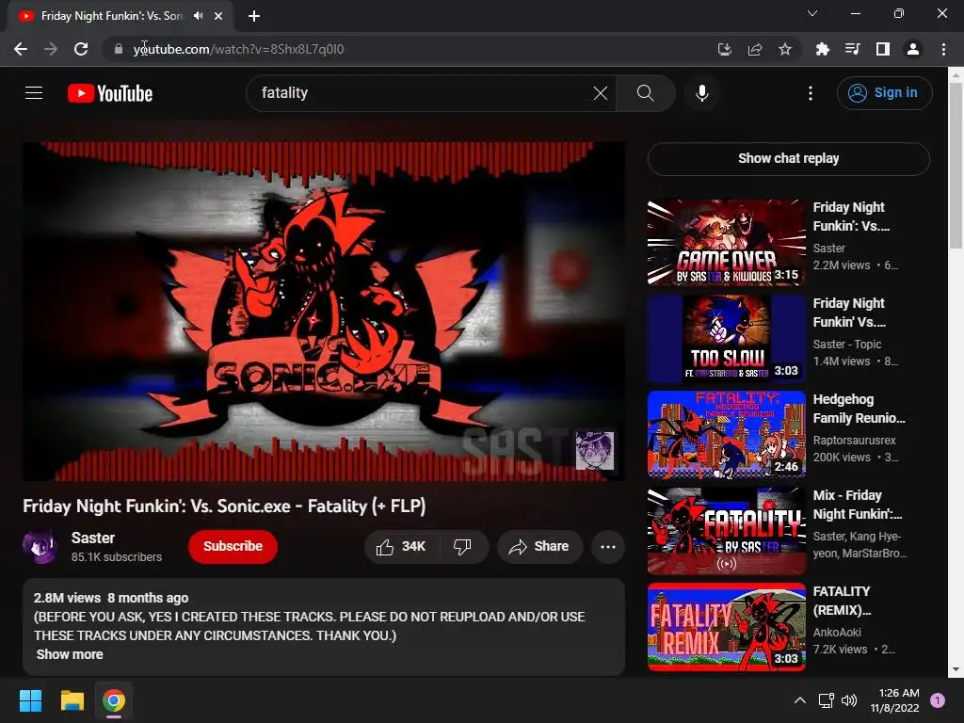Go to YouTube home via logo
964x723 pixels.
click(x=110, y=93)
